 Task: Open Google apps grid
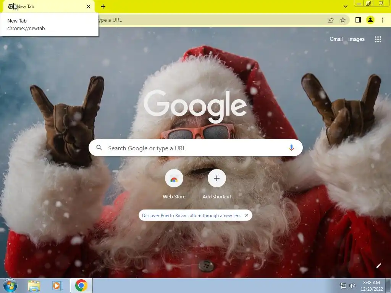click(378, 39)
